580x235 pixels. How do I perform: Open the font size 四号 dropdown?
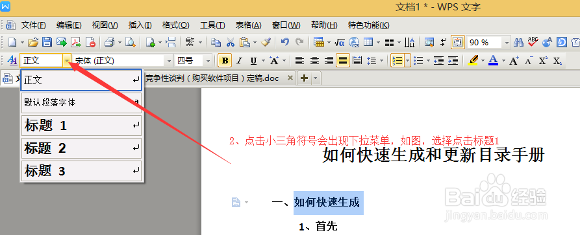[208, 60]
